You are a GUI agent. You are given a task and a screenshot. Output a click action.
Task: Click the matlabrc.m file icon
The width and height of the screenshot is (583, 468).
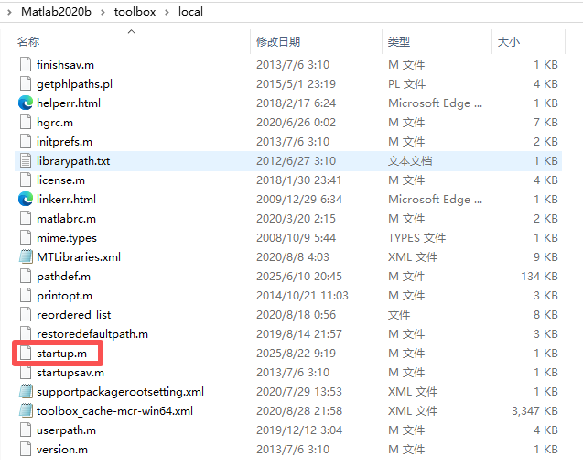(26, 219)
